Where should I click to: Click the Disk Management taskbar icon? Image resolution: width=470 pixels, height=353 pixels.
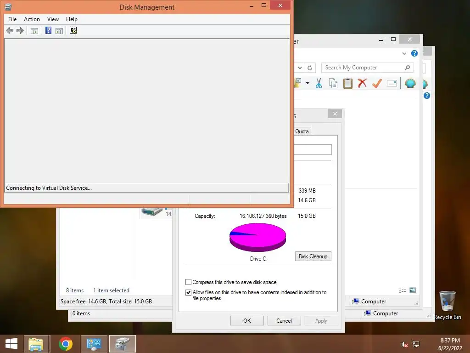pos(122,344)
